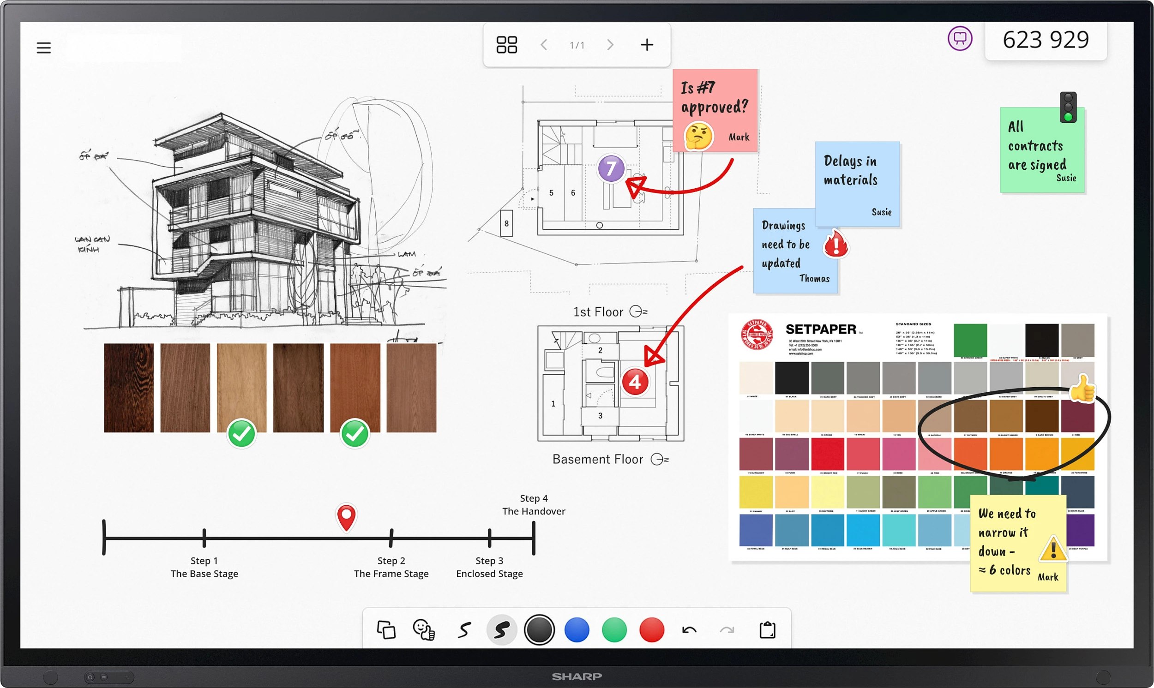Go to the next page
The height and width of the screenshot is (688, 1154).
610,45
